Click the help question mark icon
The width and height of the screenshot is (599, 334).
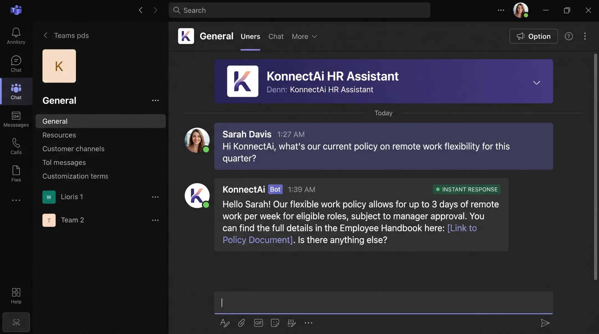(569, 36)
